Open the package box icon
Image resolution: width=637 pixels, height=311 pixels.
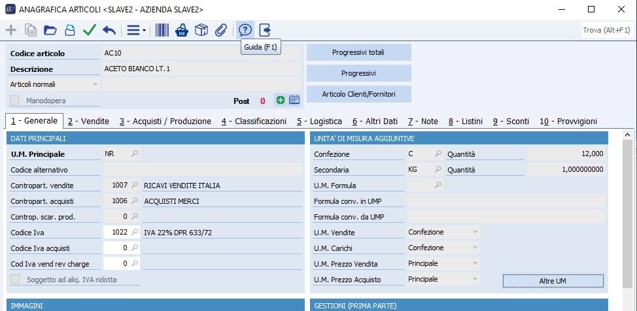click(x=201, y=30)
